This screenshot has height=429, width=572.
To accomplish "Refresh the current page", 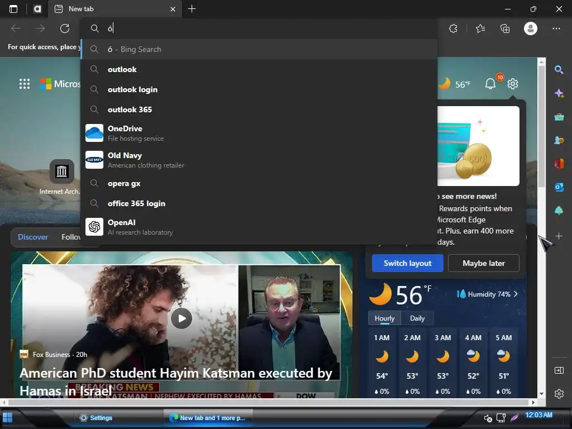I will 65,28.
